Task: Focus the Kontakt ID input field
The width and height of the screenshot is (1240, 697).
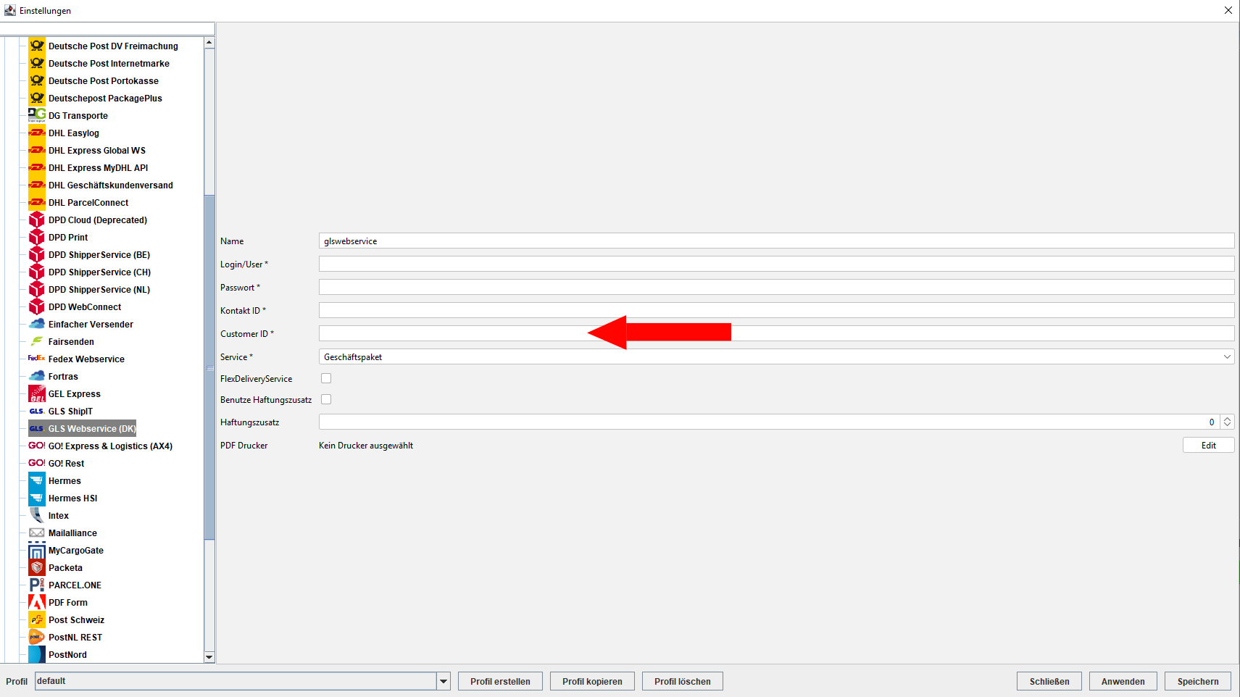Action: (776, 310)
